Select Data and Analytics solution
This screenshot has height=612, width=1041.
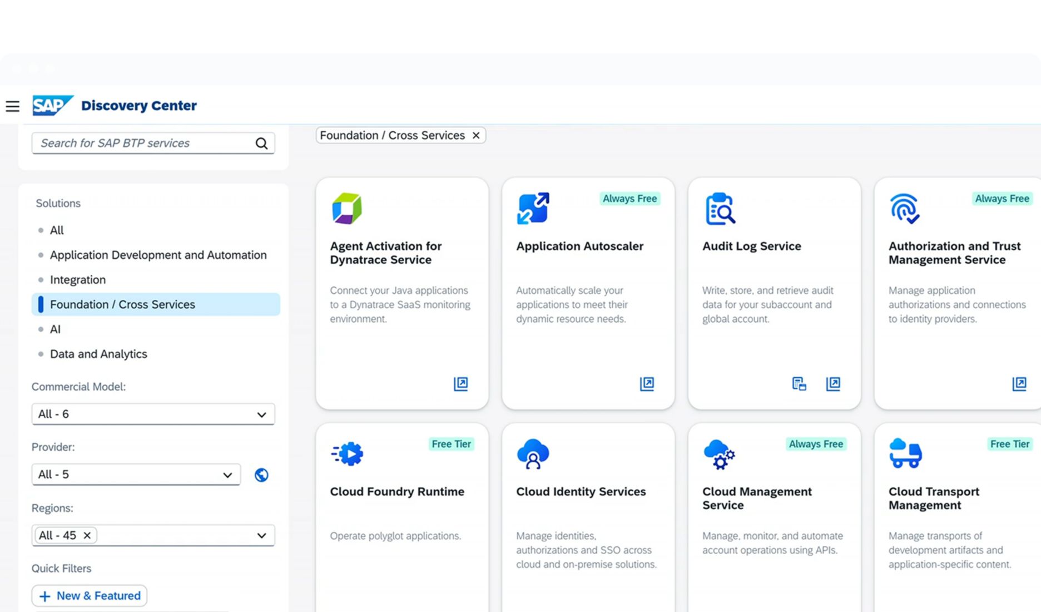tap(98, 354)
